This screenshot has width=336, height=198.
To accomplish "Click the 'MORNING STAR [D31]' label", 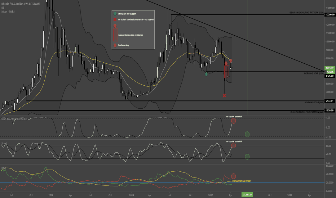I will (314, 73).
